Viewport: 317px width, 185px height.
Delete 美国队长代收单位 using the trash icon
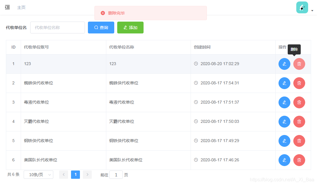(x=299, y=160)
